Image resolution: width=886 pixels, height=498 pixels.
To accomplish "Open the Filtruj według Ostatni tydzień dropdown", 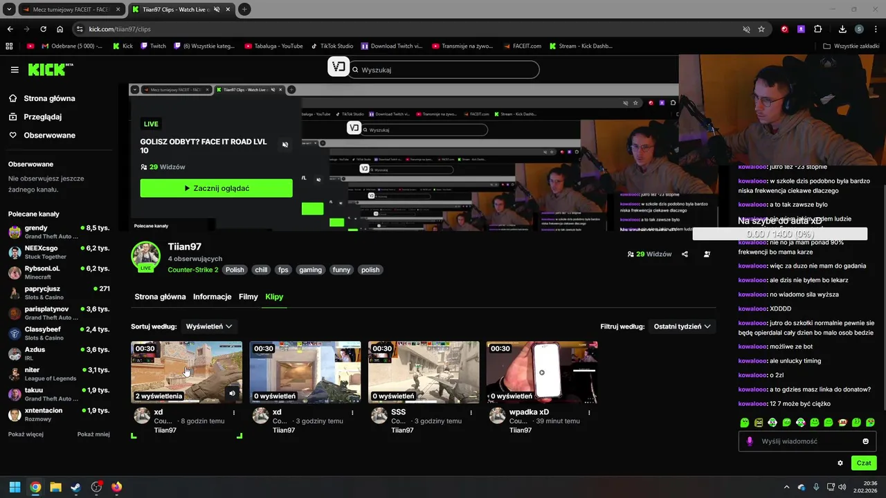I will click(x=682, y=326).
